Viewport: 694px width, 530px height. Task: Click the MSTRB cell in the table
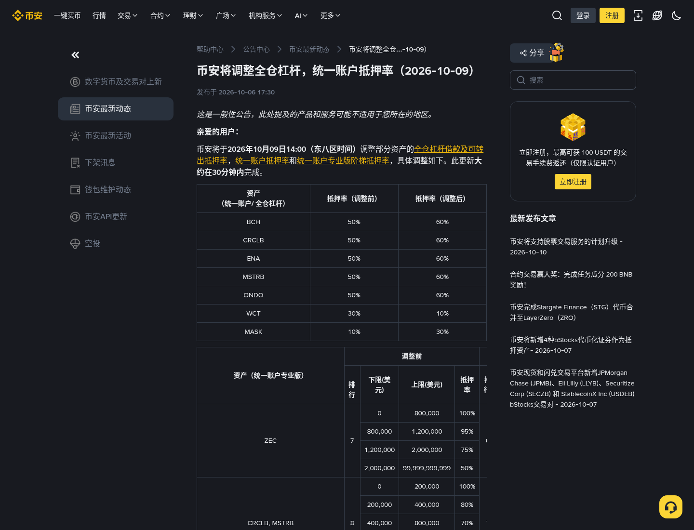tap(254, 277)
